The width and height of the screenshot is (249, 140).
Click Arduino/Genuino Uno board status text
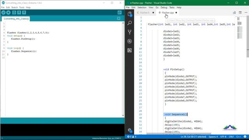coord(107,138)
